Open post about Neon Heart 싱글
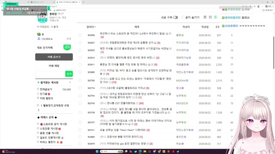Screen dimensions: 275x154 123,130
